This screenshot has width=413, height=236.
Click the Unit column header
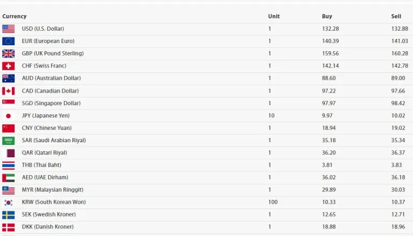(x=274, y=16)
